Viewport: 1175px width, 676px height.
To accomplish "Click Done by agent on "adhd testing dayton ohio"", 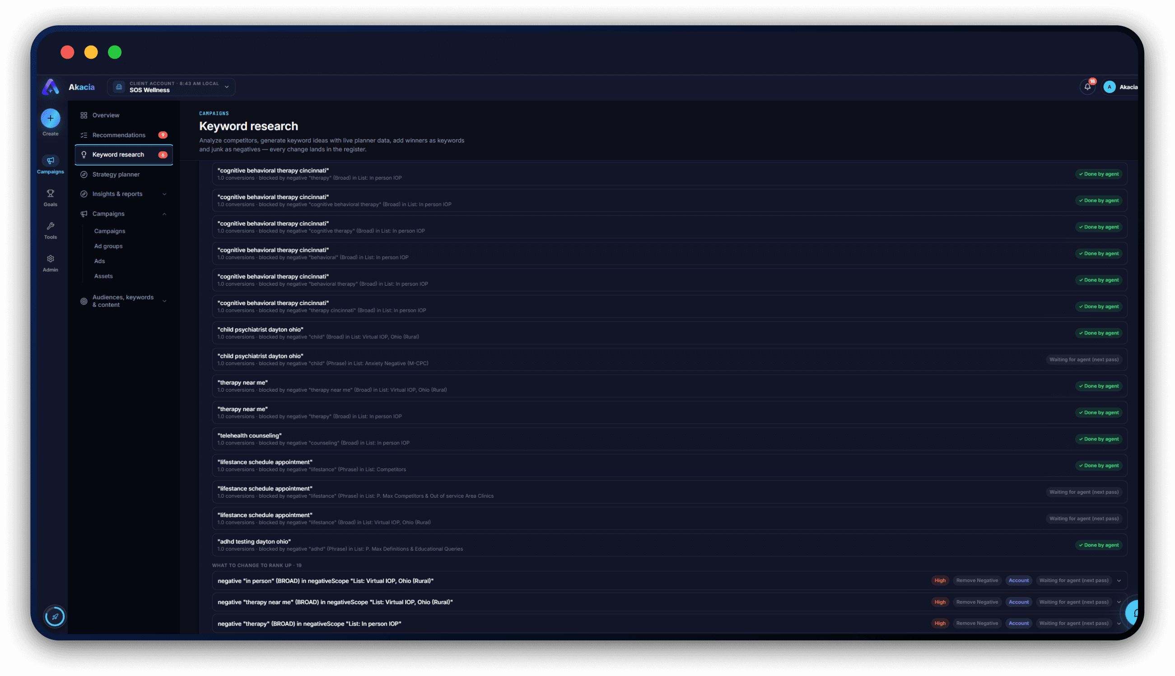I will coord(1098,545).
